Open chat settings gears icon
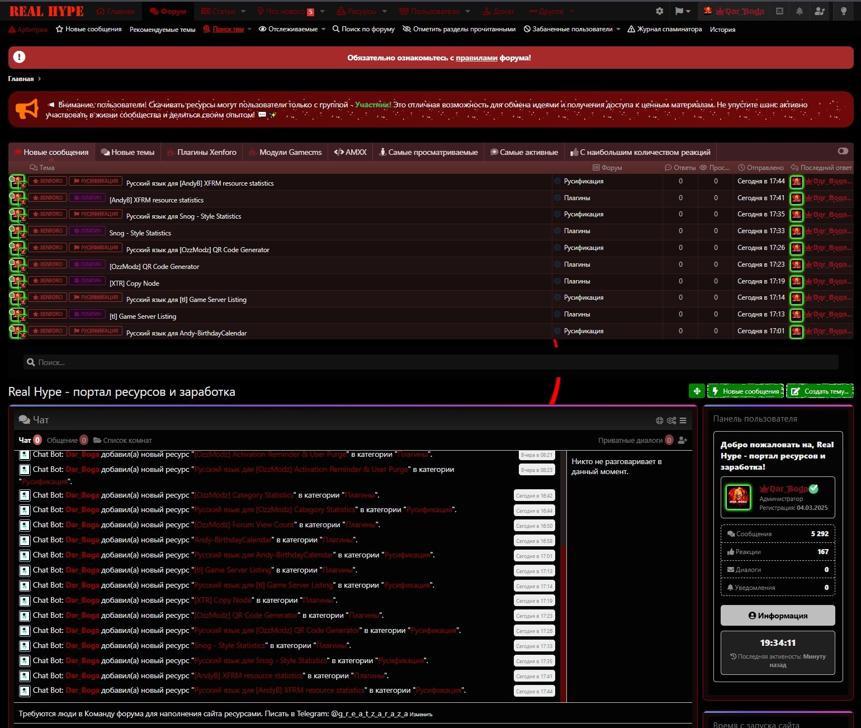This screenshot has height=728, width=861. (671, 420)
